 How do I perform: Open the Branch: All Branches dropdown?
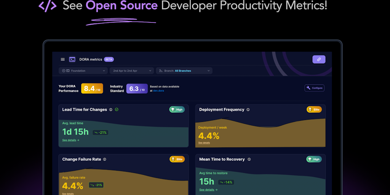tap(184, 71)
